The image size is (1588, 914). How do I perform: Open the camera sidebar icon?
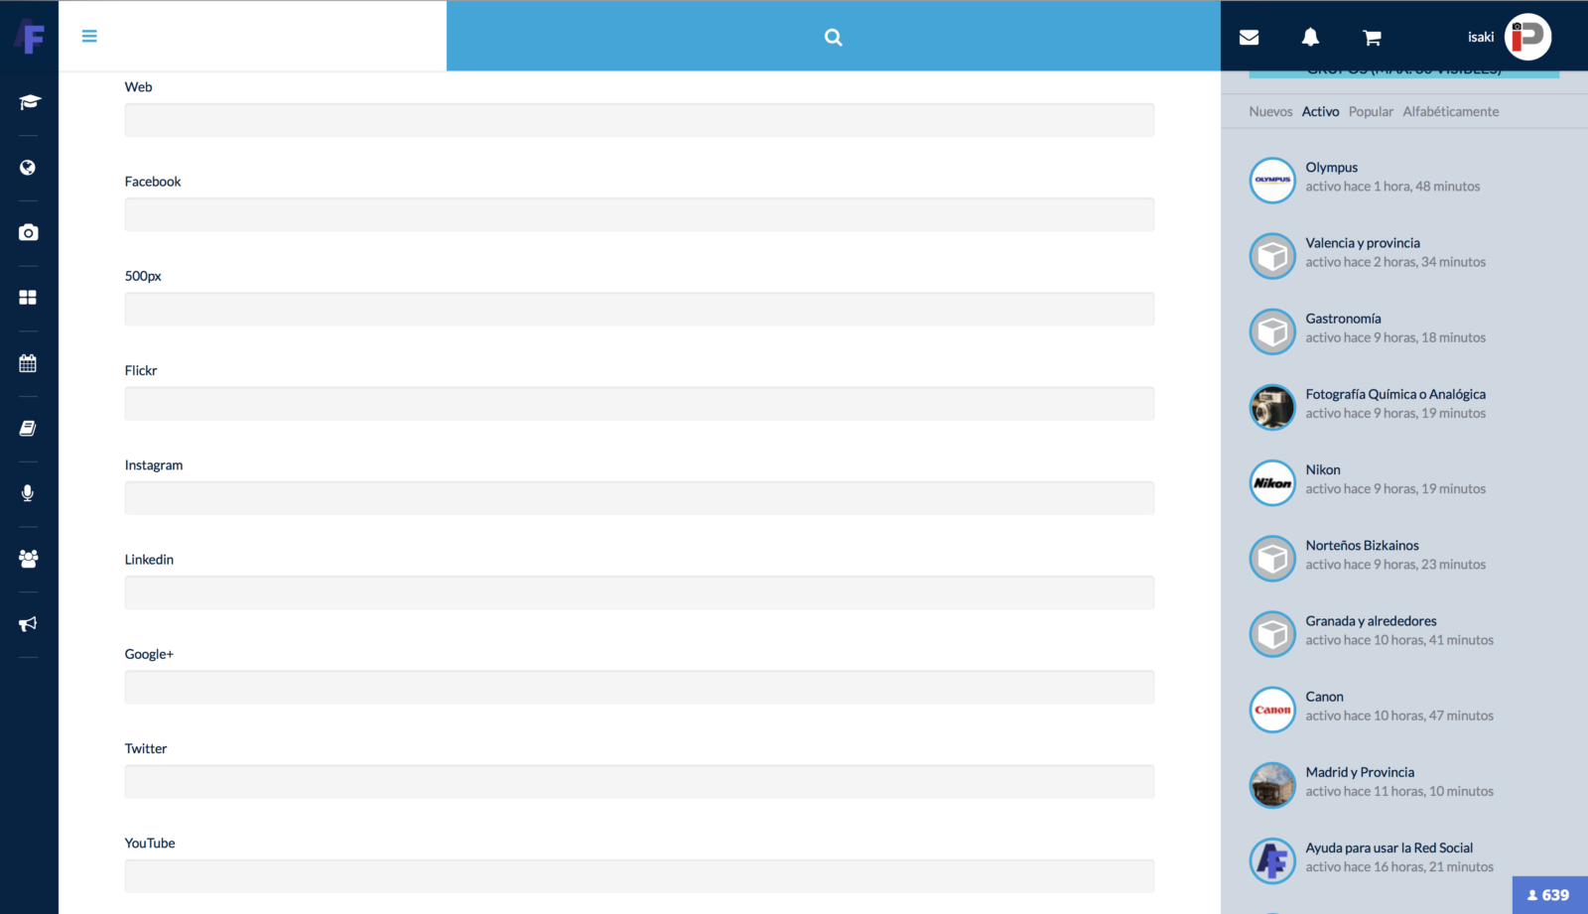(x=29, y=232)
